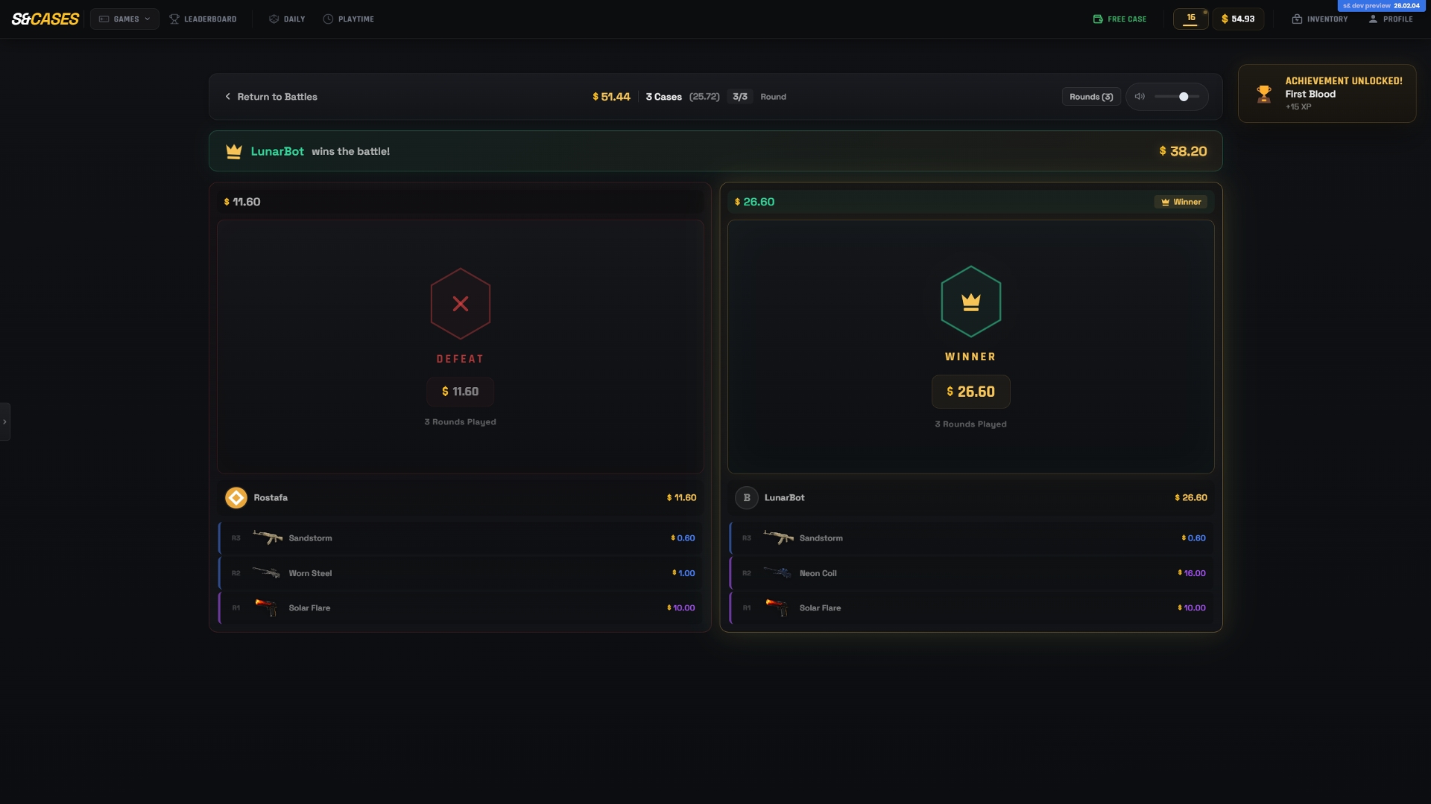Adjust the volume slider knob

(x=1184, y=97)
